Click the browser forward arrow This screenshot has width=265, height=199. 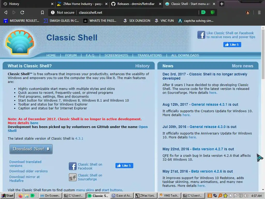[14, 12]
